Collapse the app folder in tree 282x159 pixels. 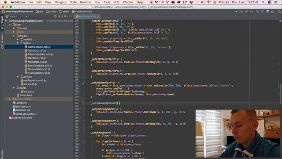(x=10, y=25)
